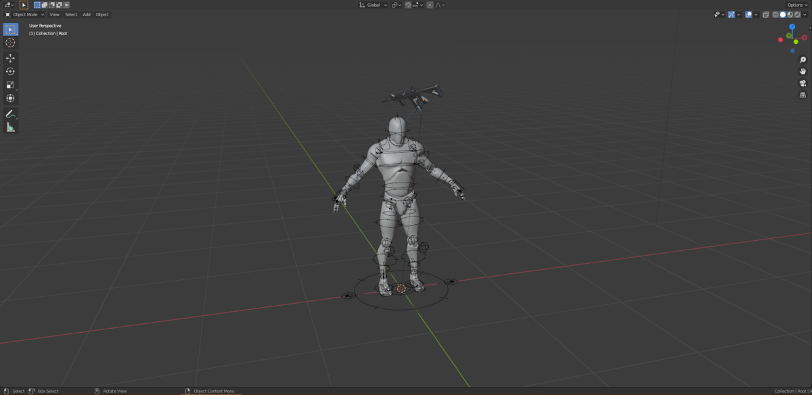Open the Select menu
812x395 pixels.
pos(71,14)
